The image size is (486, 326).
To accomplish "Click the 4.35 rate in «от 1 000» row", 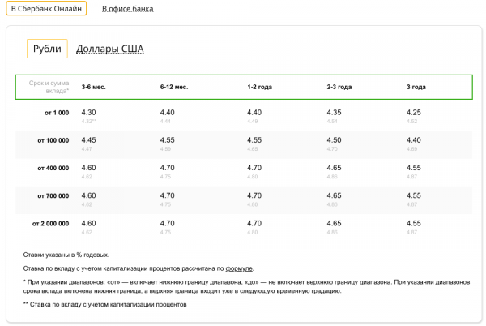I will [334, 113].
